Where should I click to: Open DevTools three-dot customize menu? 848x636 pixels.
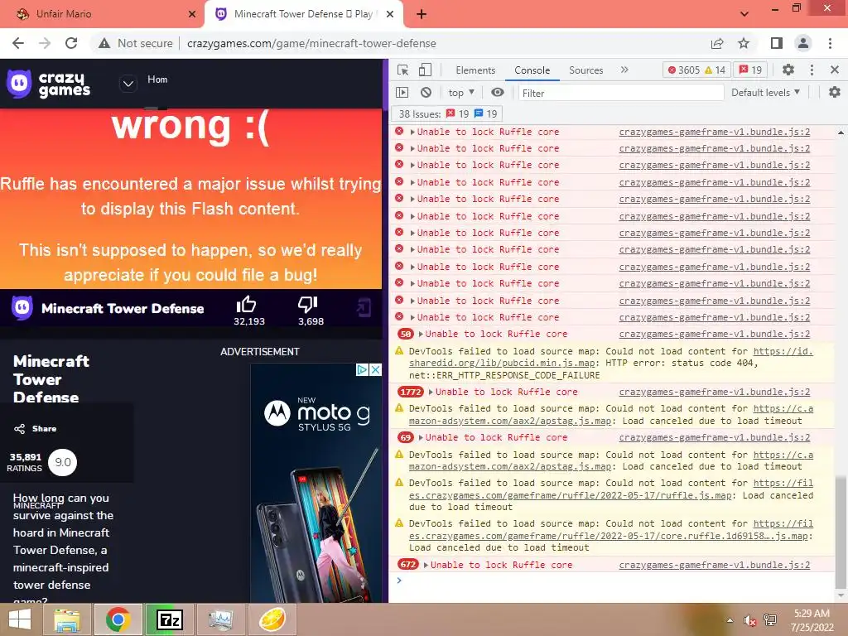point(812,70)
